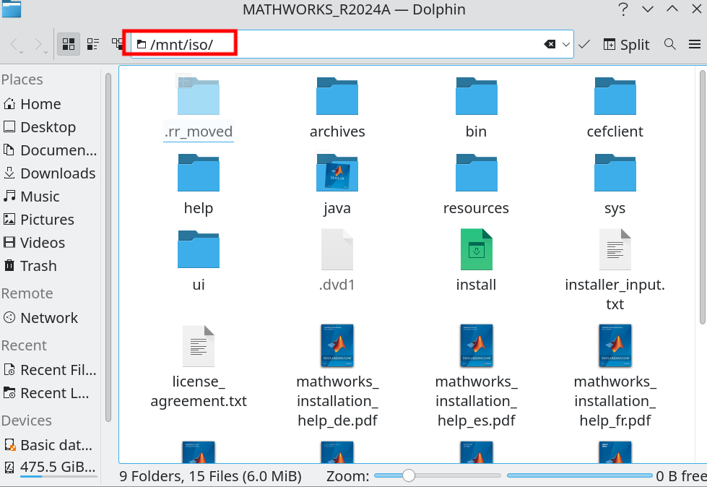The image size is (707, 487).
Task: Edit the /mnt/iso/ location field
Action: pos(352,44)
